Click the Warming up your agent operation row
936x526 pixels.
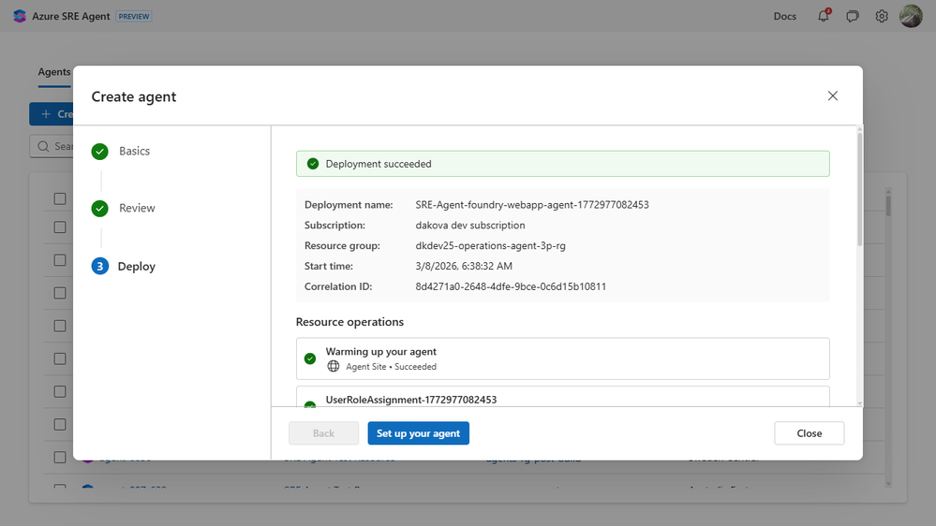(563, 358)
